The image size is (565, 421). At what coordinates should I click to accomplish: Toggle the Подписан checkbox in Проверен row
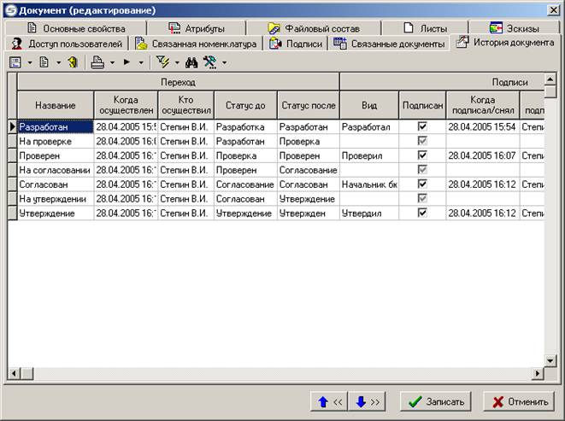click(x=422, y=155)
